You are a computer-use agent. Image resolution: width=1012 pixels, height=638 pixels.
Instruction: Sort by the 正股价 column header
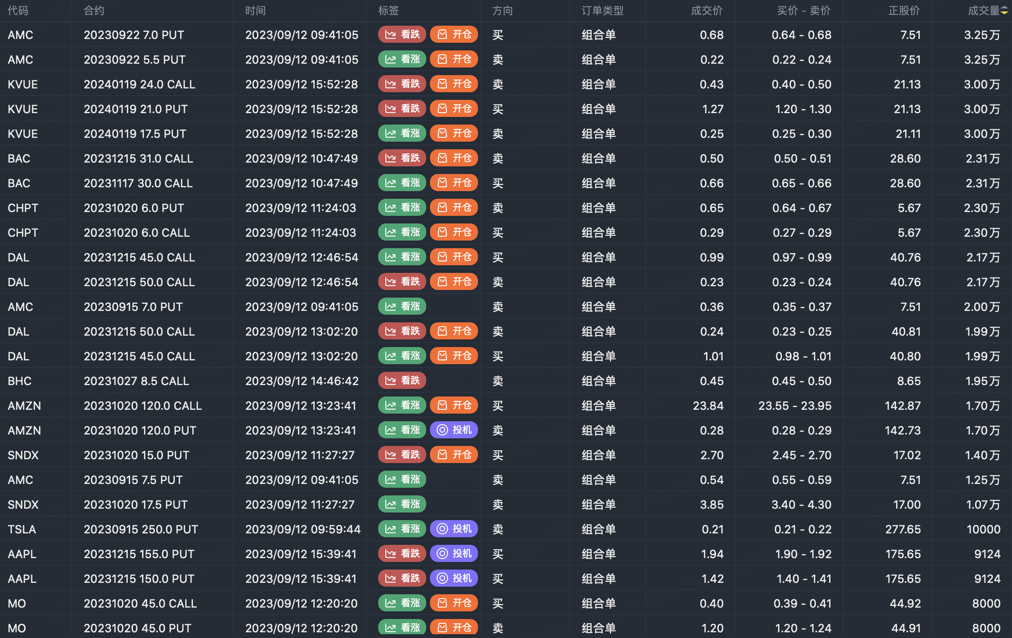(x=904, y=11)
